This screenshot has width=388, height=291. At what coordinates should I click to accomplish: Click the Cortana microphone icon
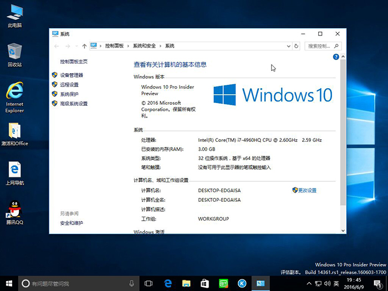click(x=131, y=283)
